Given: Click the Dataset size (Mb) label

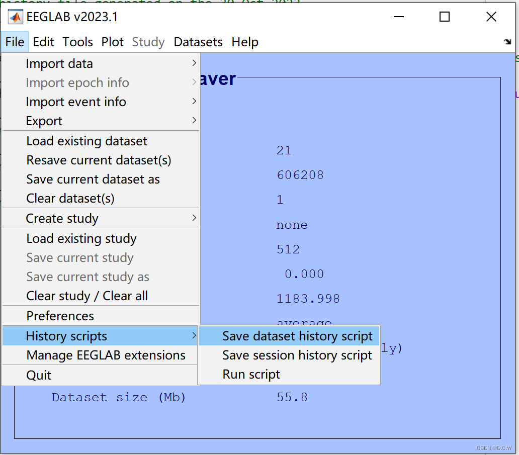Looking at the screenshot, I should coord(119,397).
